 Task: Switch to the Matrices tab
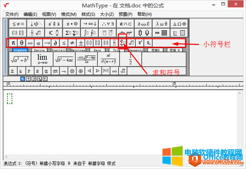(x=78, y=50)
